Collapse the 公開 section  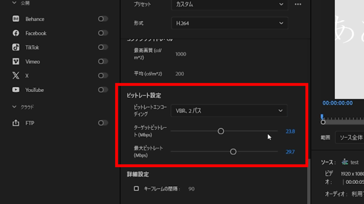(14, 3)
